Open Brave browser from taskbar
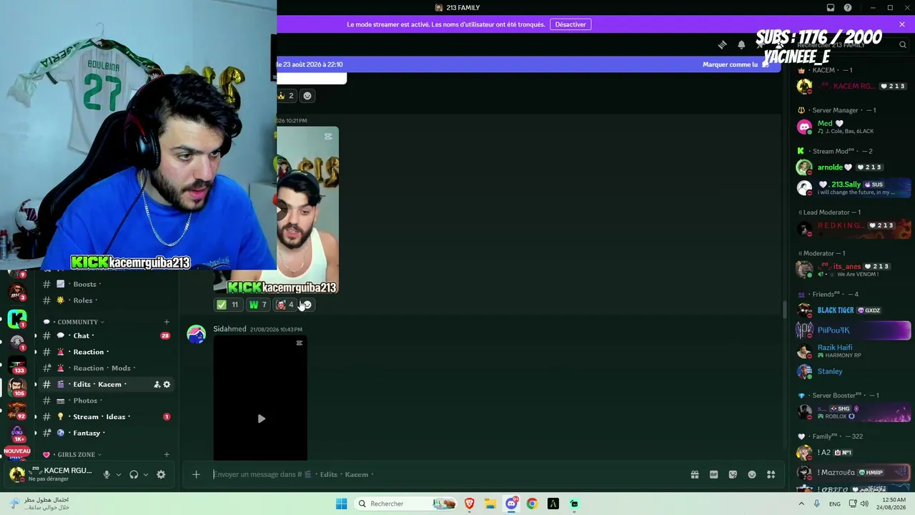 [470, 504]
